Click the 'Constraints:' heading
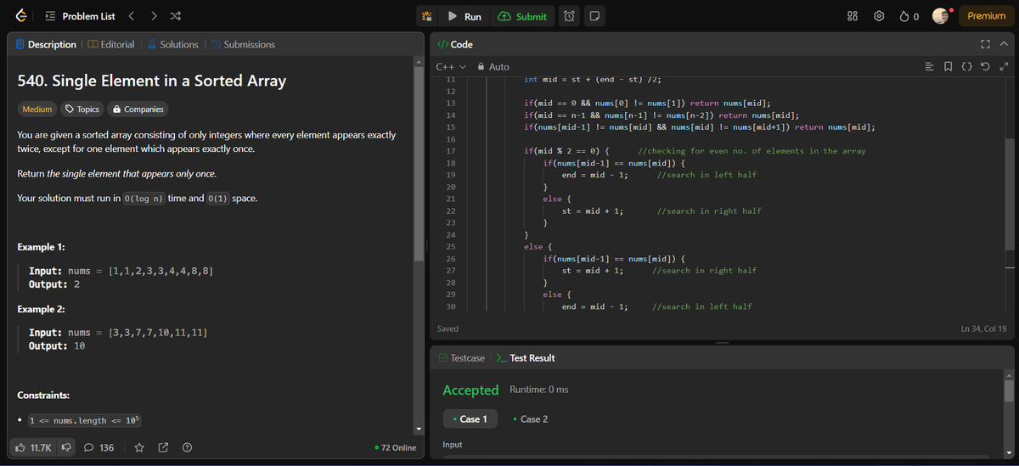Image resolution: width=1019 pixels, height=466 pixels. 43,396
